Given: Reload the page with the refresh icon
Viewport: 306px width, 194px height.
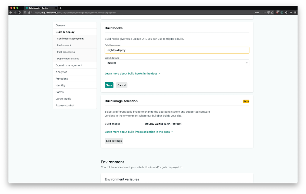Looking at the screenshot, I should point(20,12).
